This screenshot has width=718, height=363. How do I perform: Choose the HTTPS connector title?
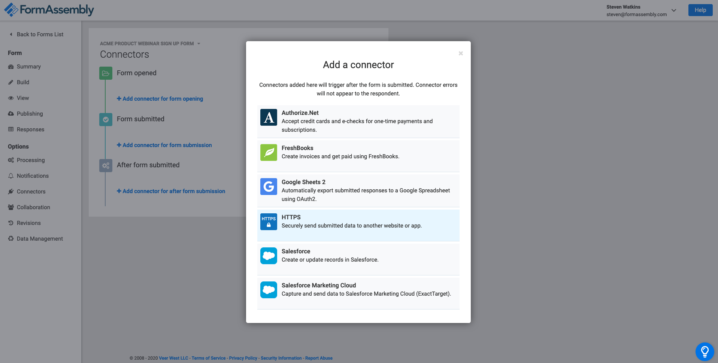pyautogui.click(x=291, y=217)
